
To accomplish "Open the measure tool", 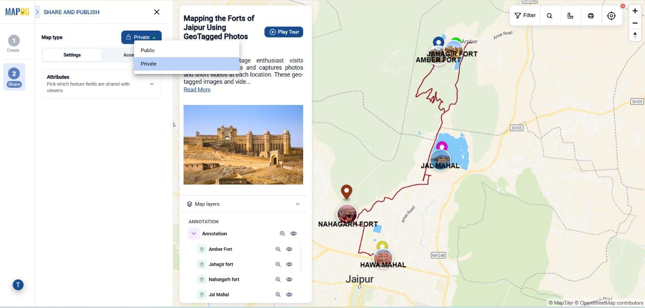I will (x=570, y=15).
